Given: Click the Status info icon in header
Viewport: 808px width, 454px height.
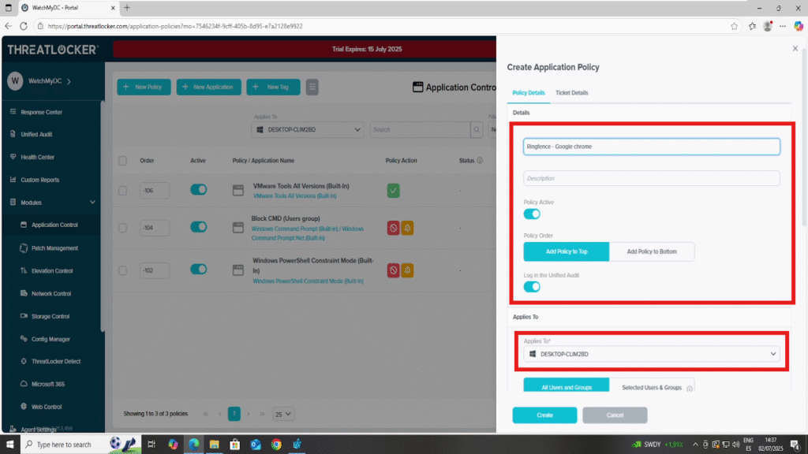Looking at the screenshot, I should point(480,161).
